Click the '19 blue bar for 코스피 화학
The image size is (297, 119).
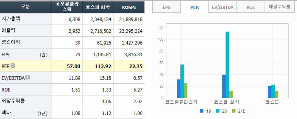[224, 86]
